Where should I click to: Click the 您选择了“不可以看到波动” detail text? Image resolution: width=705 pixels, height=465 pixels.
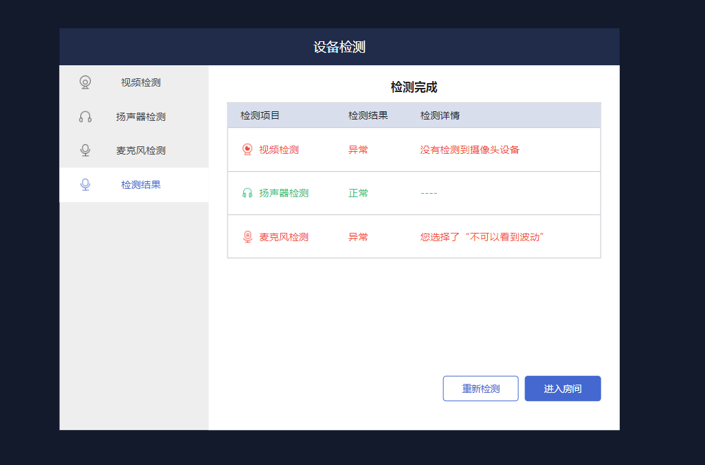click(x=482, y=237)
